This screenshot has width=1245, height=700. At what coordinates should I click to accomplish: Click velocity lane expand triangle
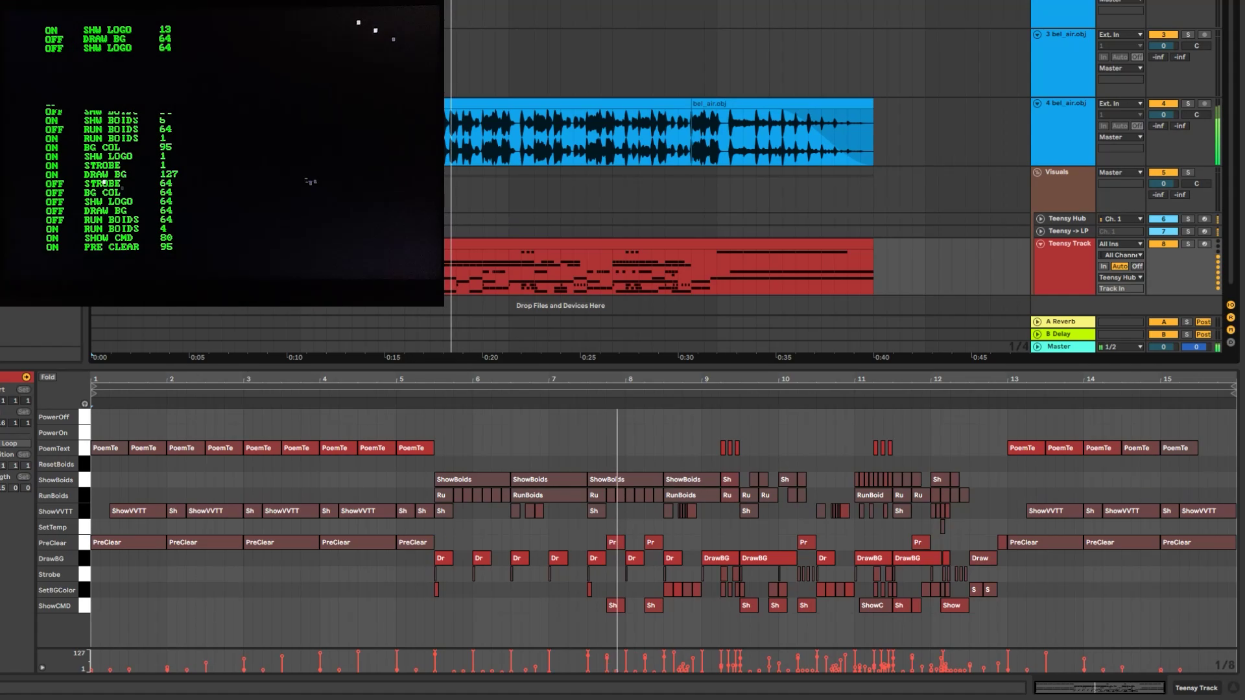pyautogui.click(x=42, y=667)
